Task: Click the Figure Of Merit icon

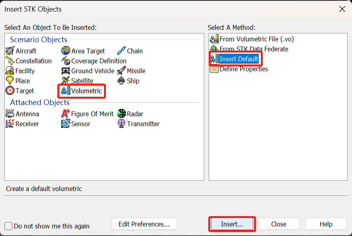Action: [x=66, y=114]
